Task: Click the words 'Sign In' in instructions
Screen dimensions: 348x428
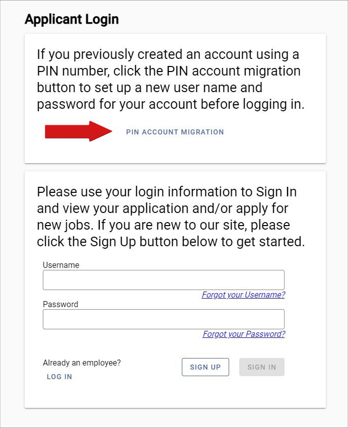Action: 276,192
